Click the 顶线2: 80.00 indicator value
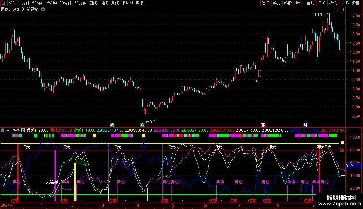The width and height of the screenshot is (363, 209). click(61, 130)
